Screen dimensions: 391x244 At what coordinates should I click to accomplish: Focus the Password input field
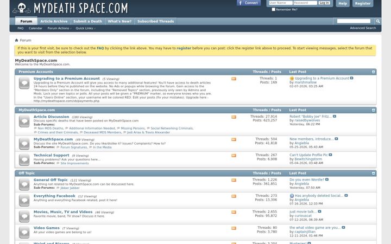(305, 3)
